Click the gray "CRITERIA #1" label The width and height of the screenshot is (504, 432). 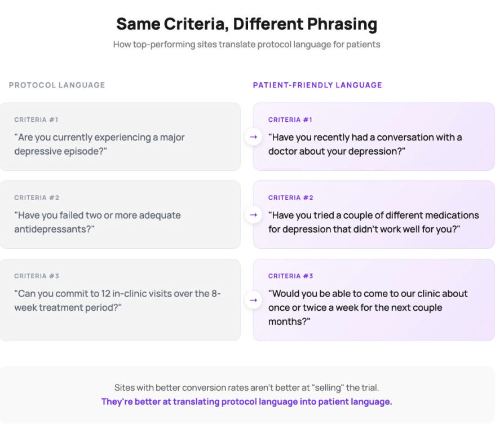pyautogui.click(x=36, y=120)
